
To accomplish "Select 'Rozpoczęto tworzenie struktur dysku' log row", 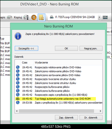I will coord(59,79).
